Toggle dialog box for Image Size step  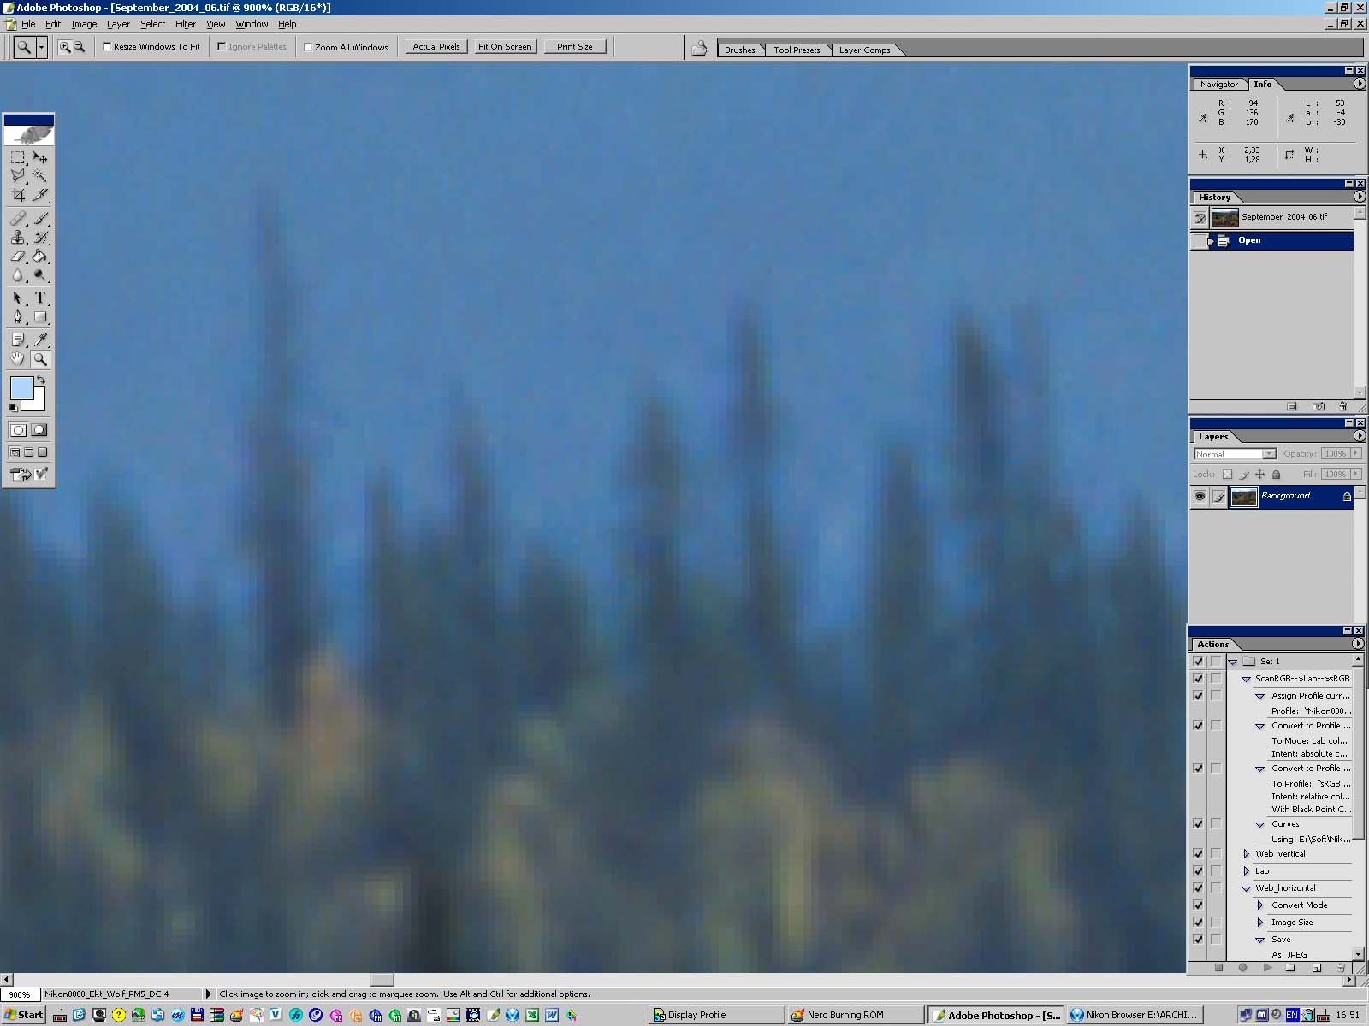pyautogui.click(x=1215, y=922)
